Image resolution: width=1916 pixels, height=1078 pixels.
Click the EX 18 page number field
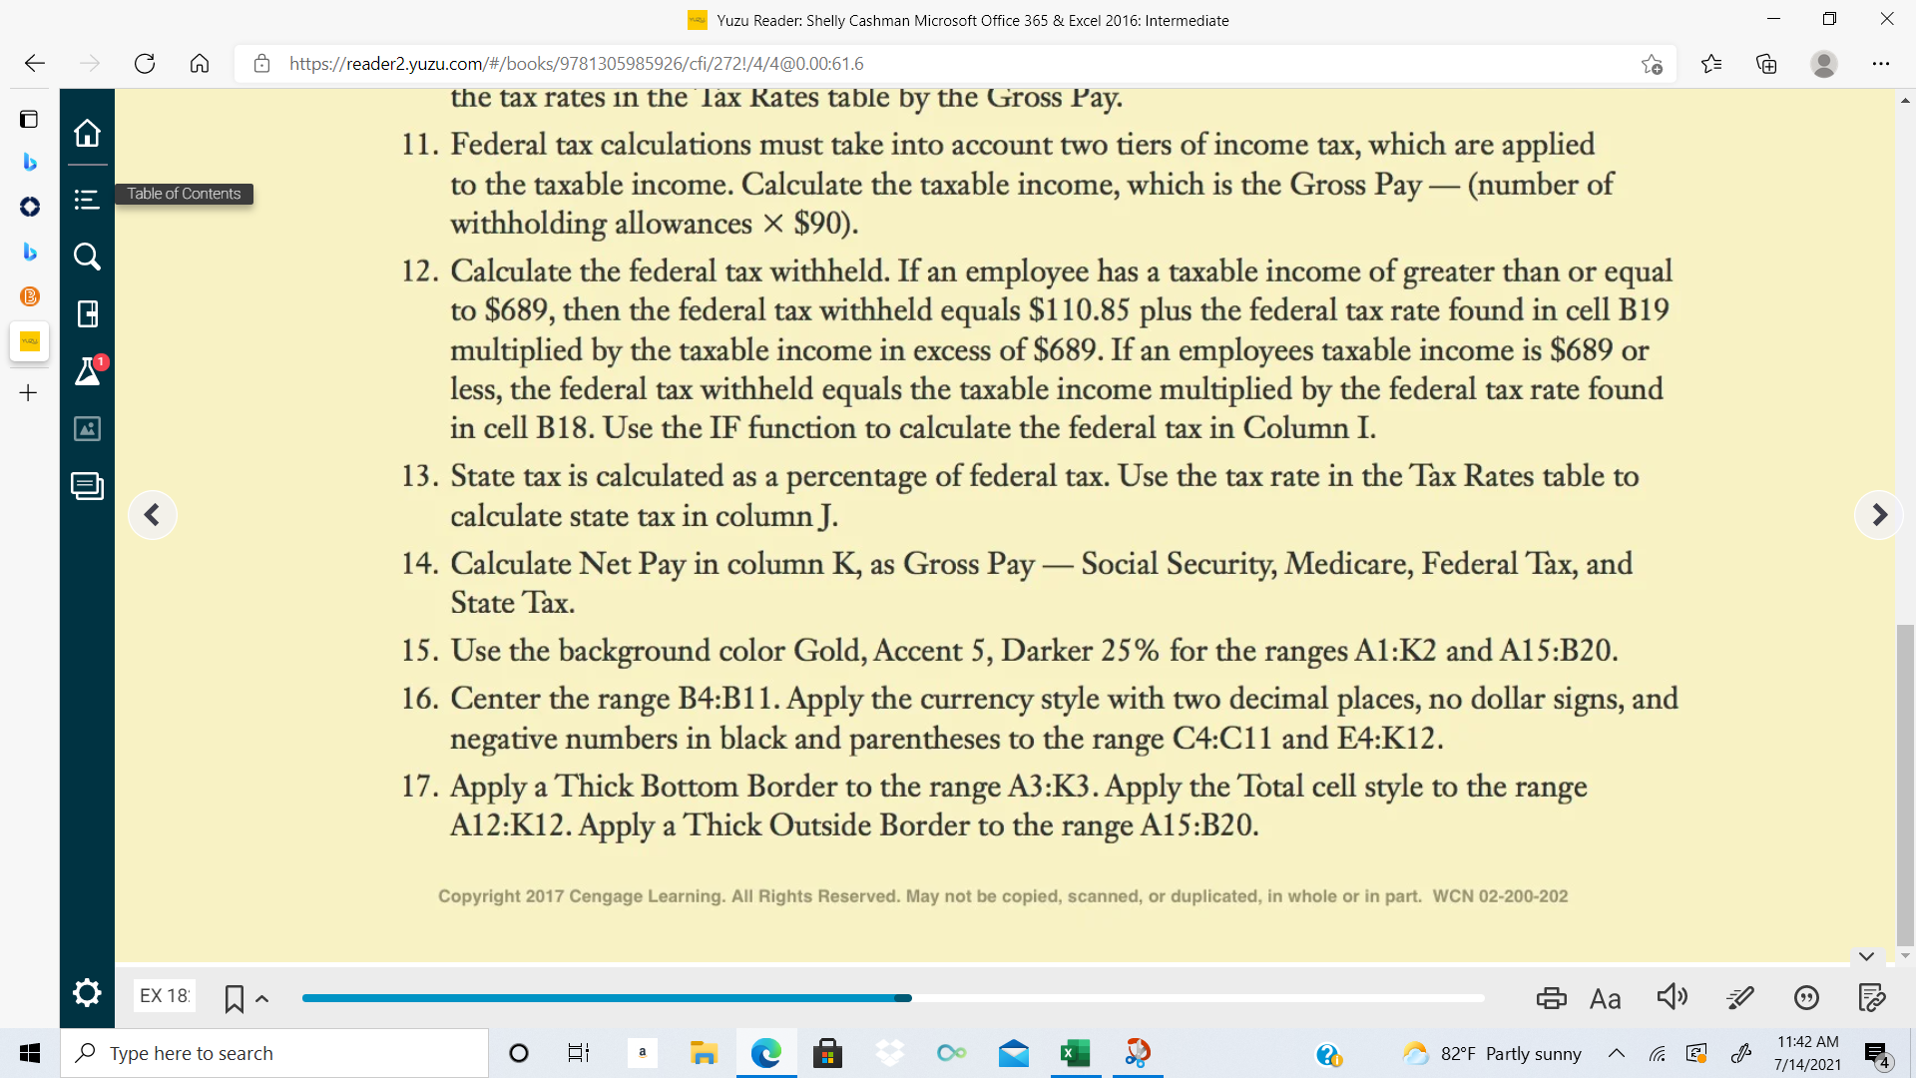coord(165,995)
